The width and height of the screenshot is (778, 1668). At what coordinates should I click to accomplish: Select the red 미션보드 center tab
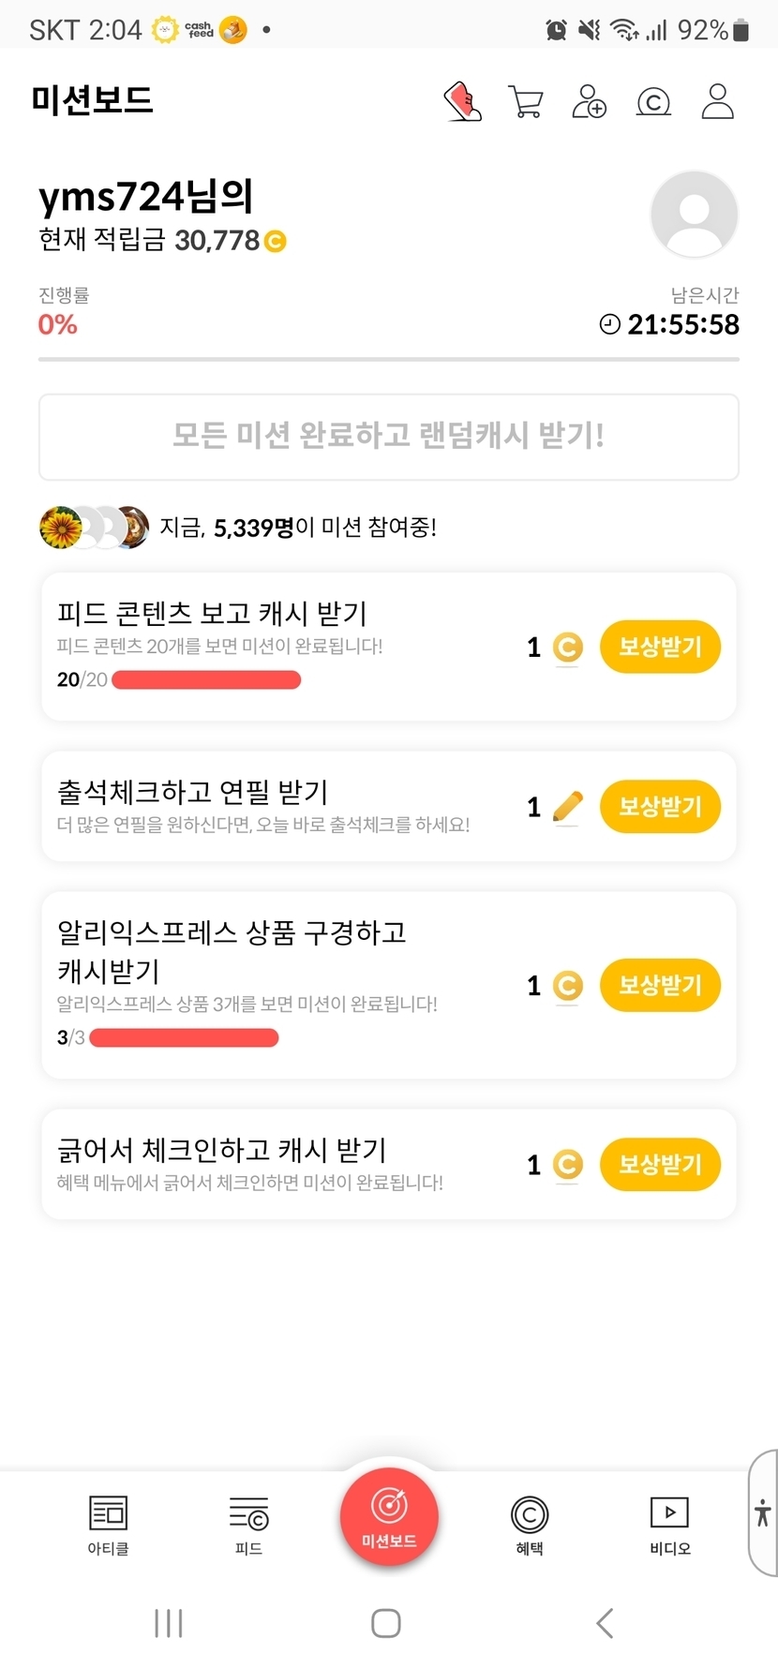click(x=389, y=1515)
